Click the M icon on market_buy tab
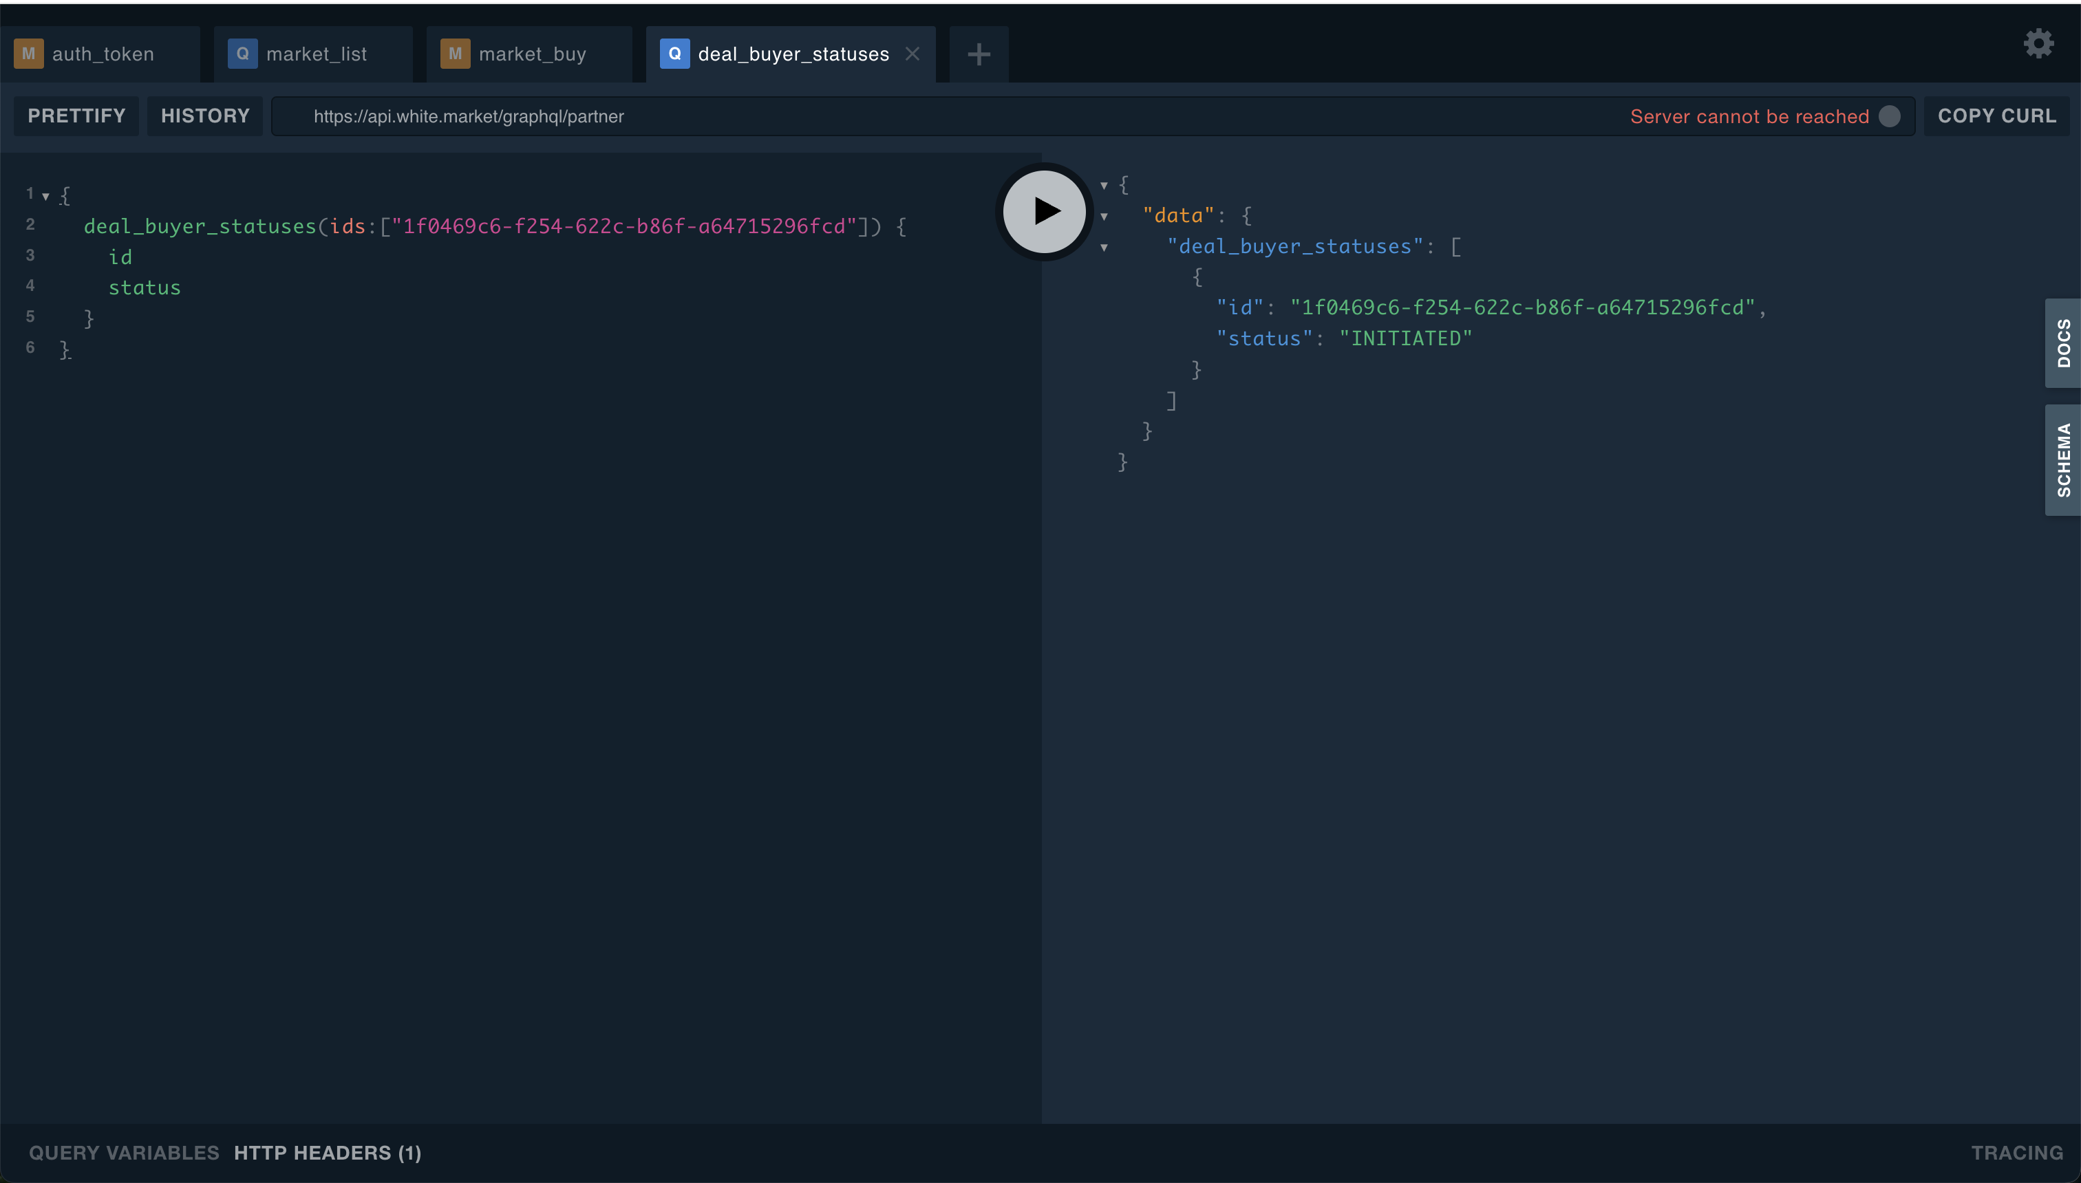The image size is (2081, 1183). [x=456, y=54]
